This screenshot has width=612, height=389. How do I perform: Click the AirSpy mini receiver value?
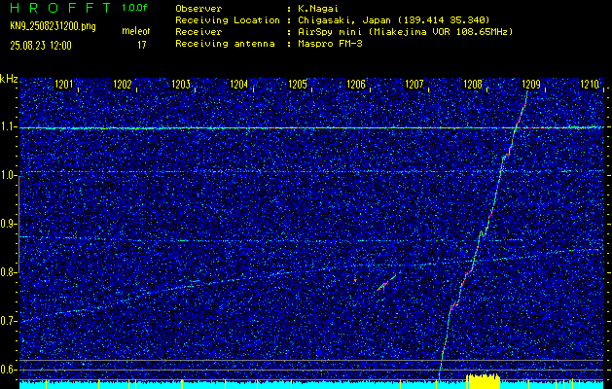pos(405,32)
